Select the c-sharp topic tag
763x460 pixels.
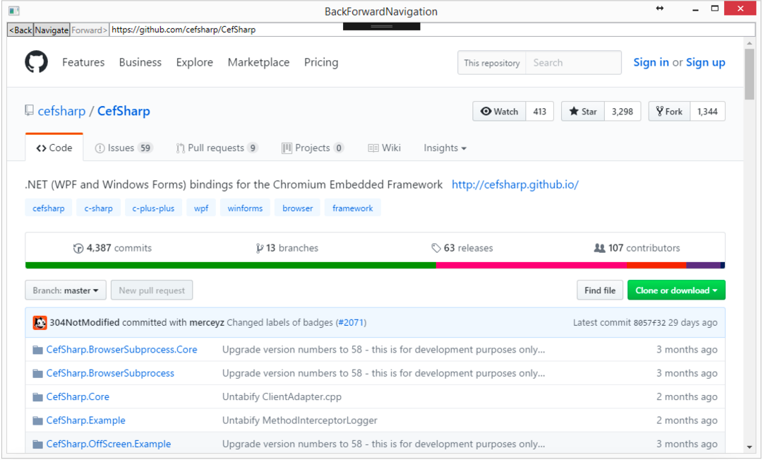pos(98,208)
